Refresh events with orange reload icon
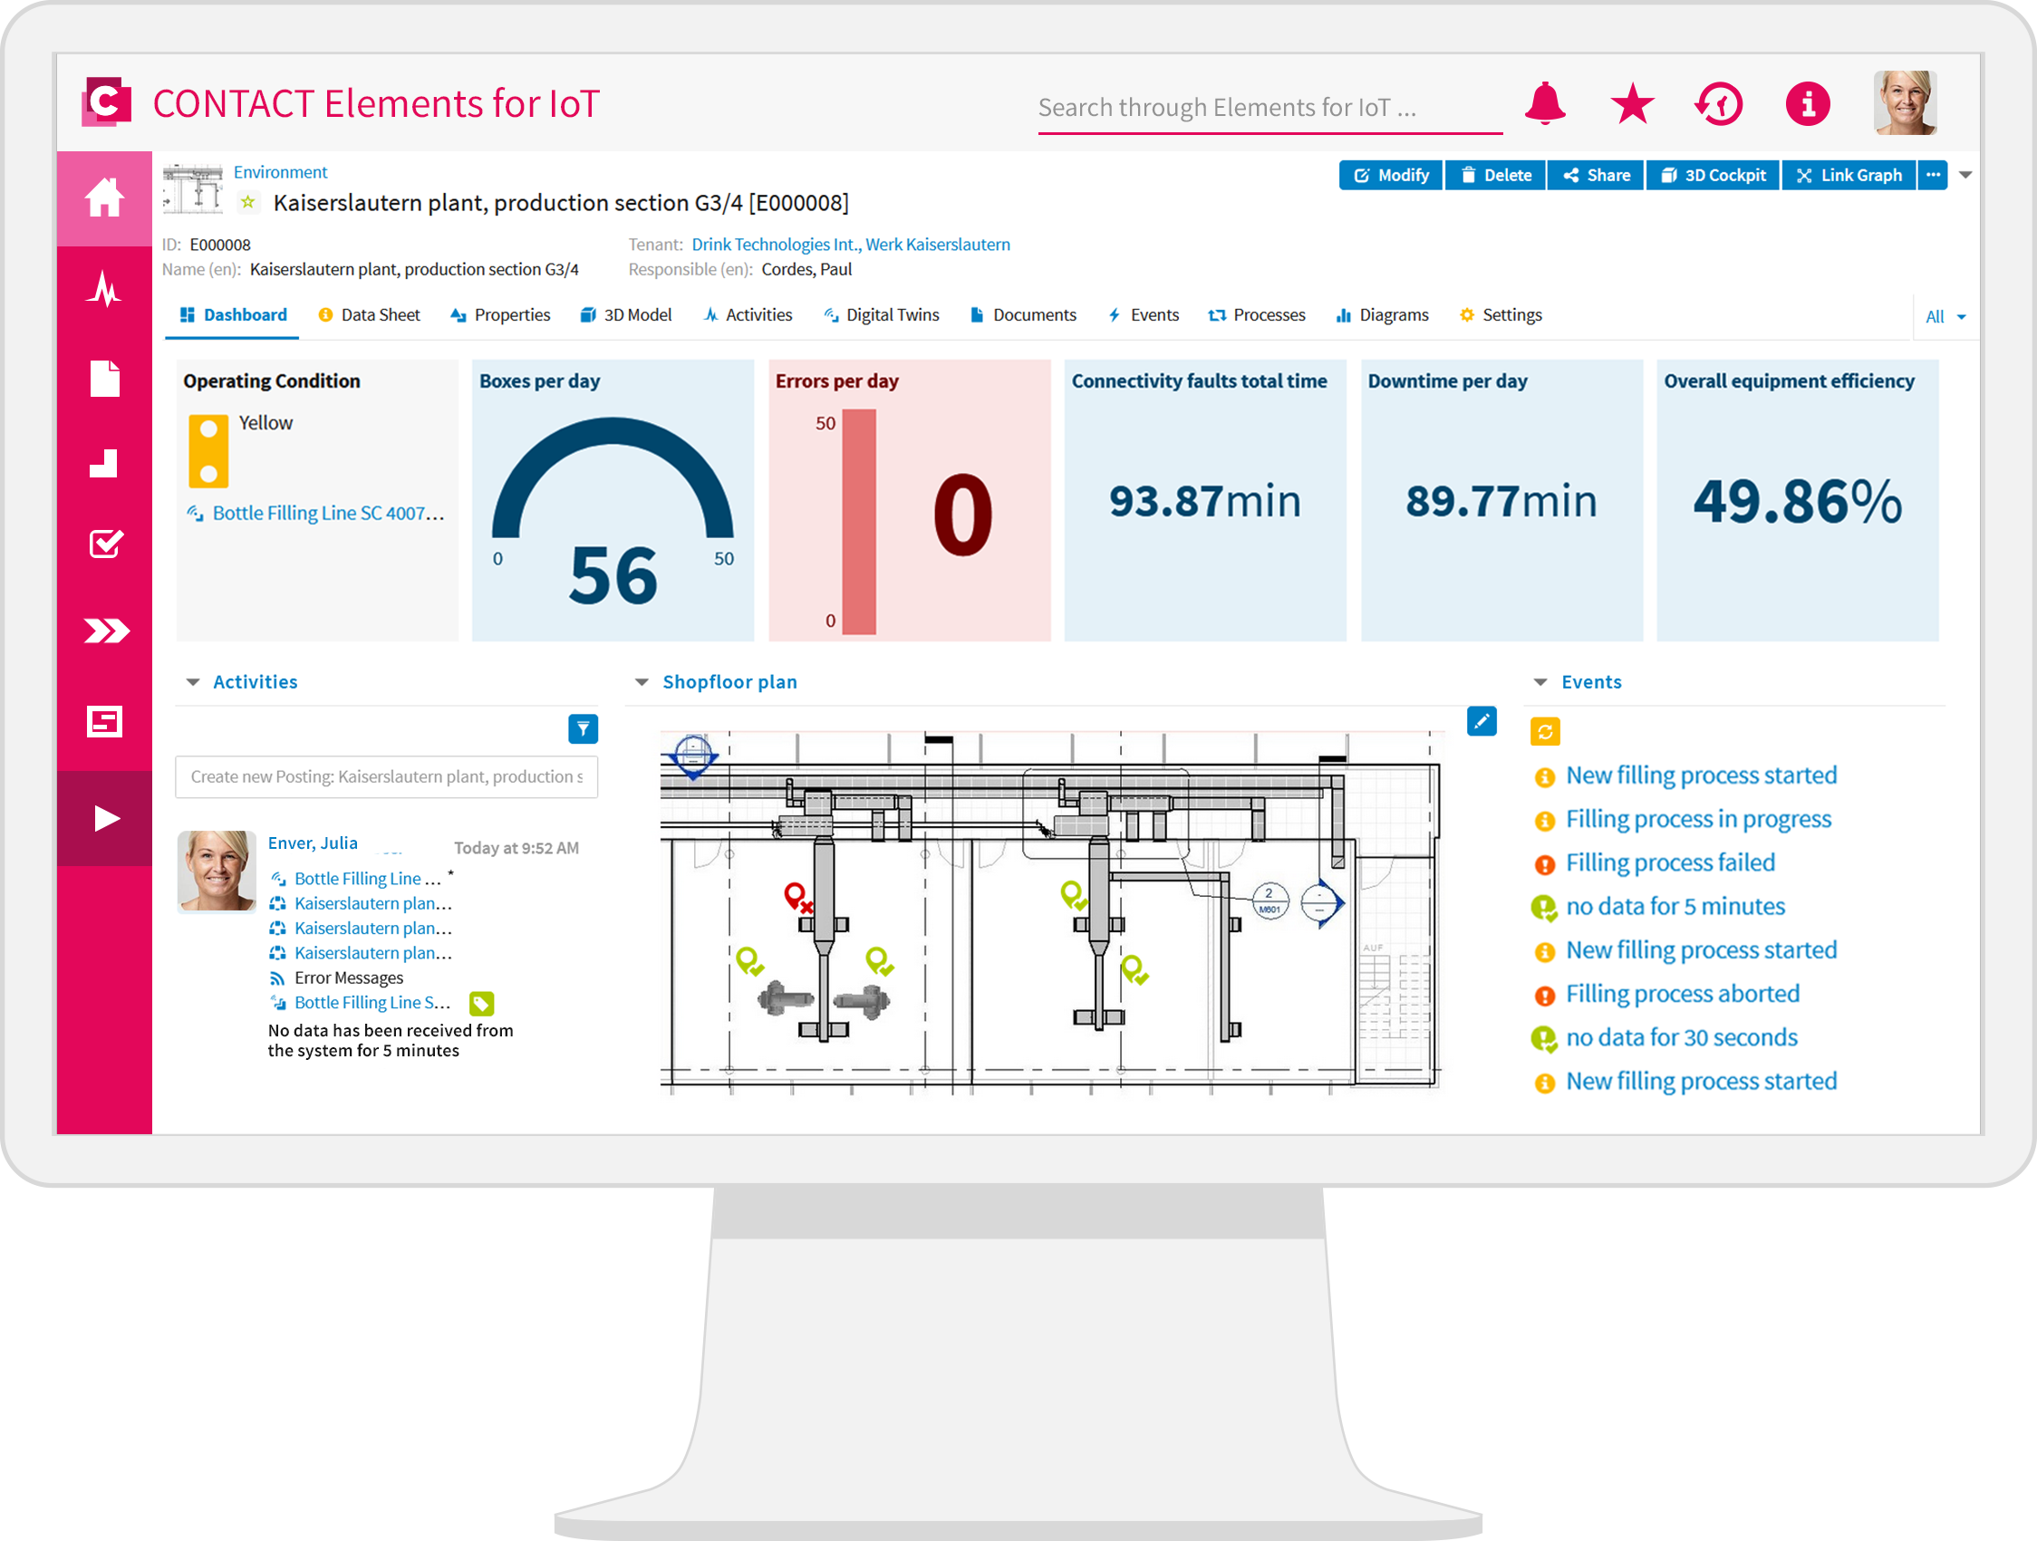The image size is (2037, 1541). pyautogui.click(x=1544, y=731)
